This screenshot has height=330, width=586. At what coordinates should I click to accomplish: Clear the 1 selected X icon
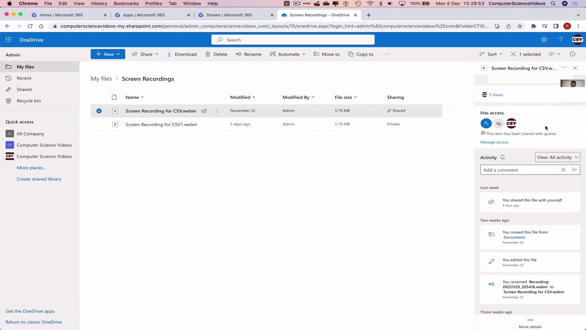tap(513, 54)
